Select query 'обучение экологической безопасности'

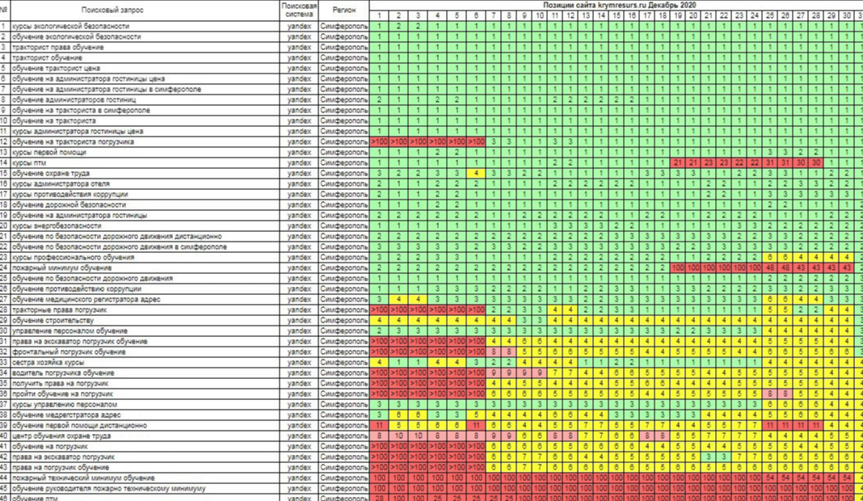point(77,36)
